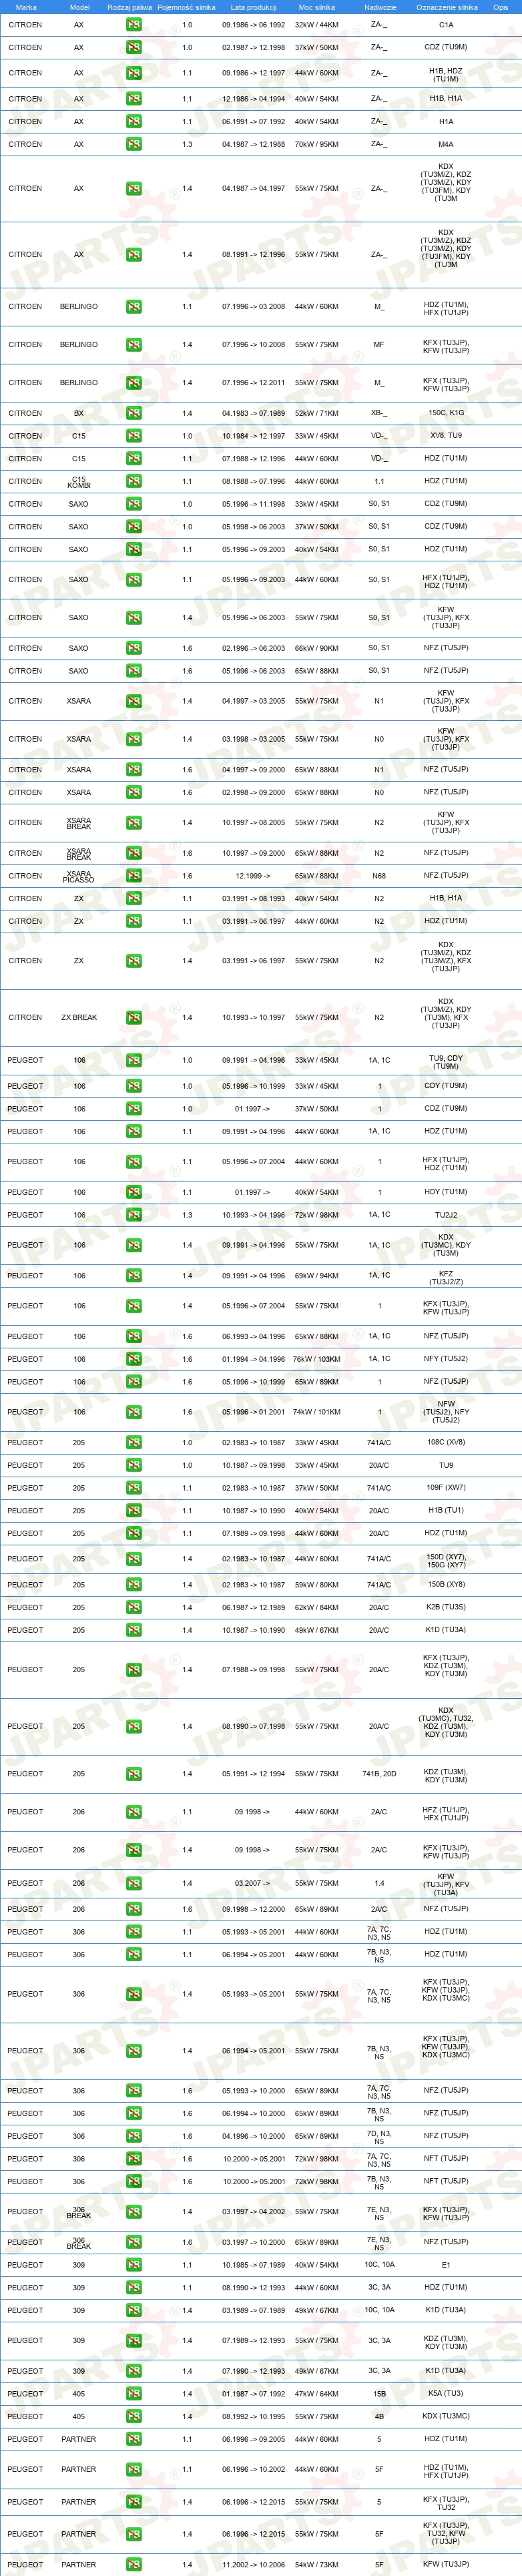This screenshot has height=2576, width=522.
Task: Click the fuel icon in the Citroen BX row
Action: [x=133, y=413]
